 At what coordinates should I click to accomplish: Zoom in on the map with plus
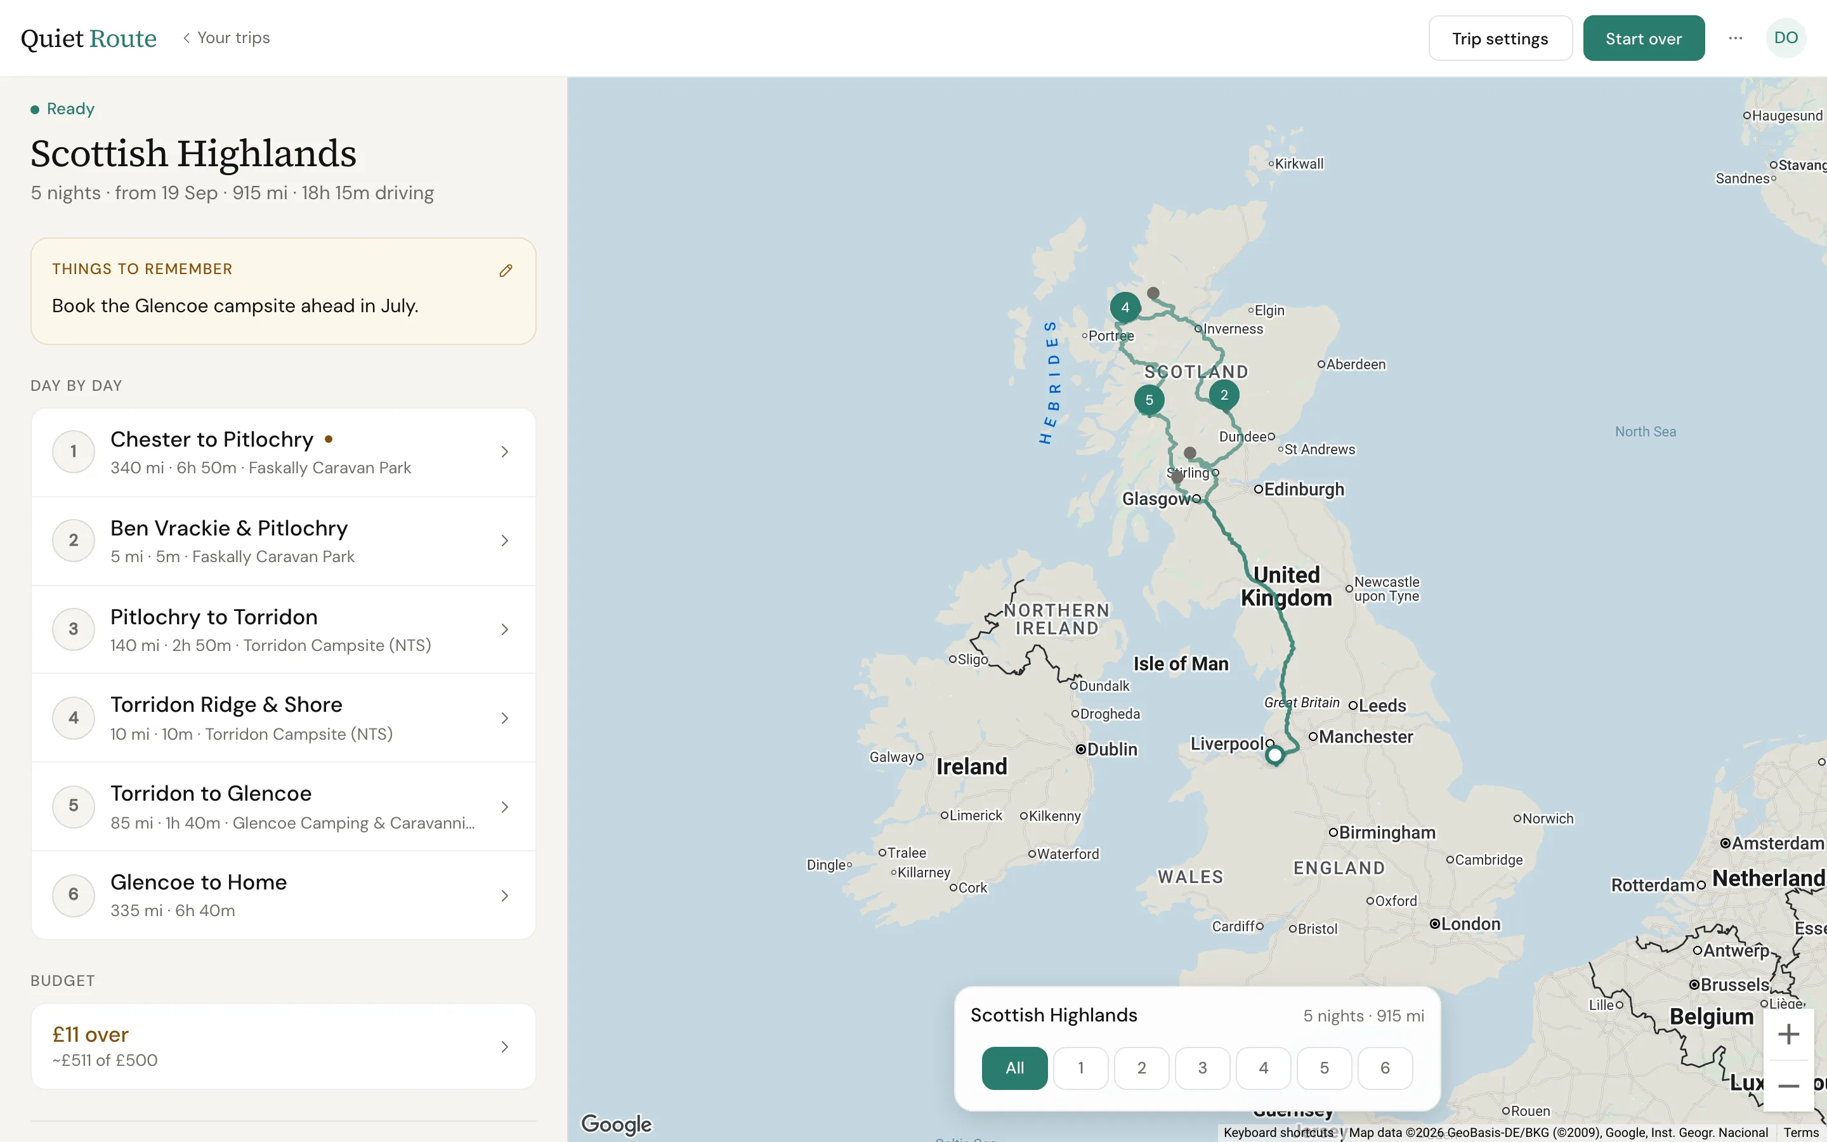tap(1788, 1034)
